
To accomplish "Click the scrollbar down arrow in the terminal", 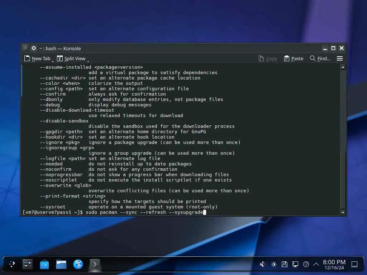I will tap(343, 212).
